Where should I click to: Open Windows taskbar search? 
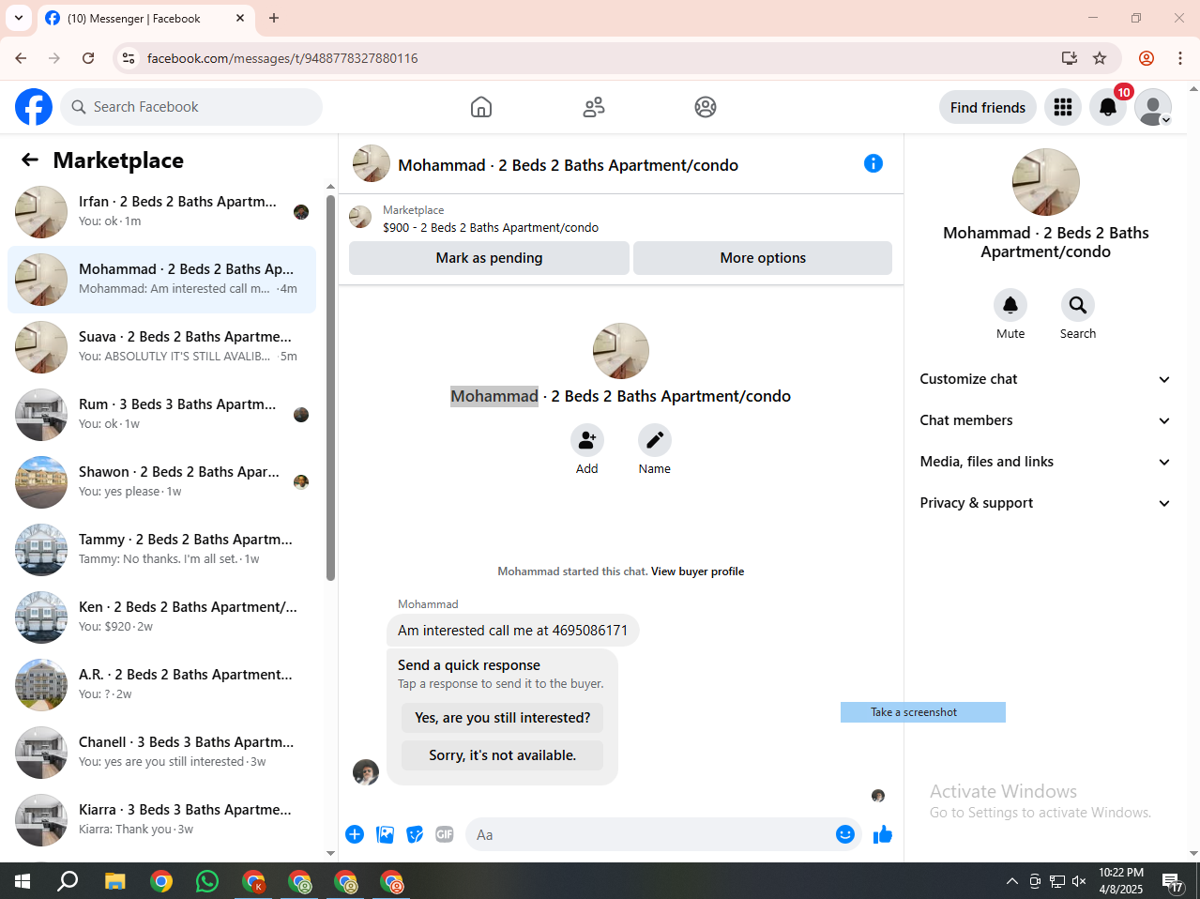pos(68,881)
